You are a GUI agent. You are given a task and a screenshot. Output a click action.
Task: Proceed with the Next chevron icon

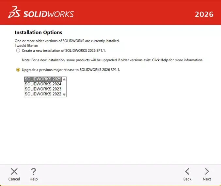click(207, 172)
